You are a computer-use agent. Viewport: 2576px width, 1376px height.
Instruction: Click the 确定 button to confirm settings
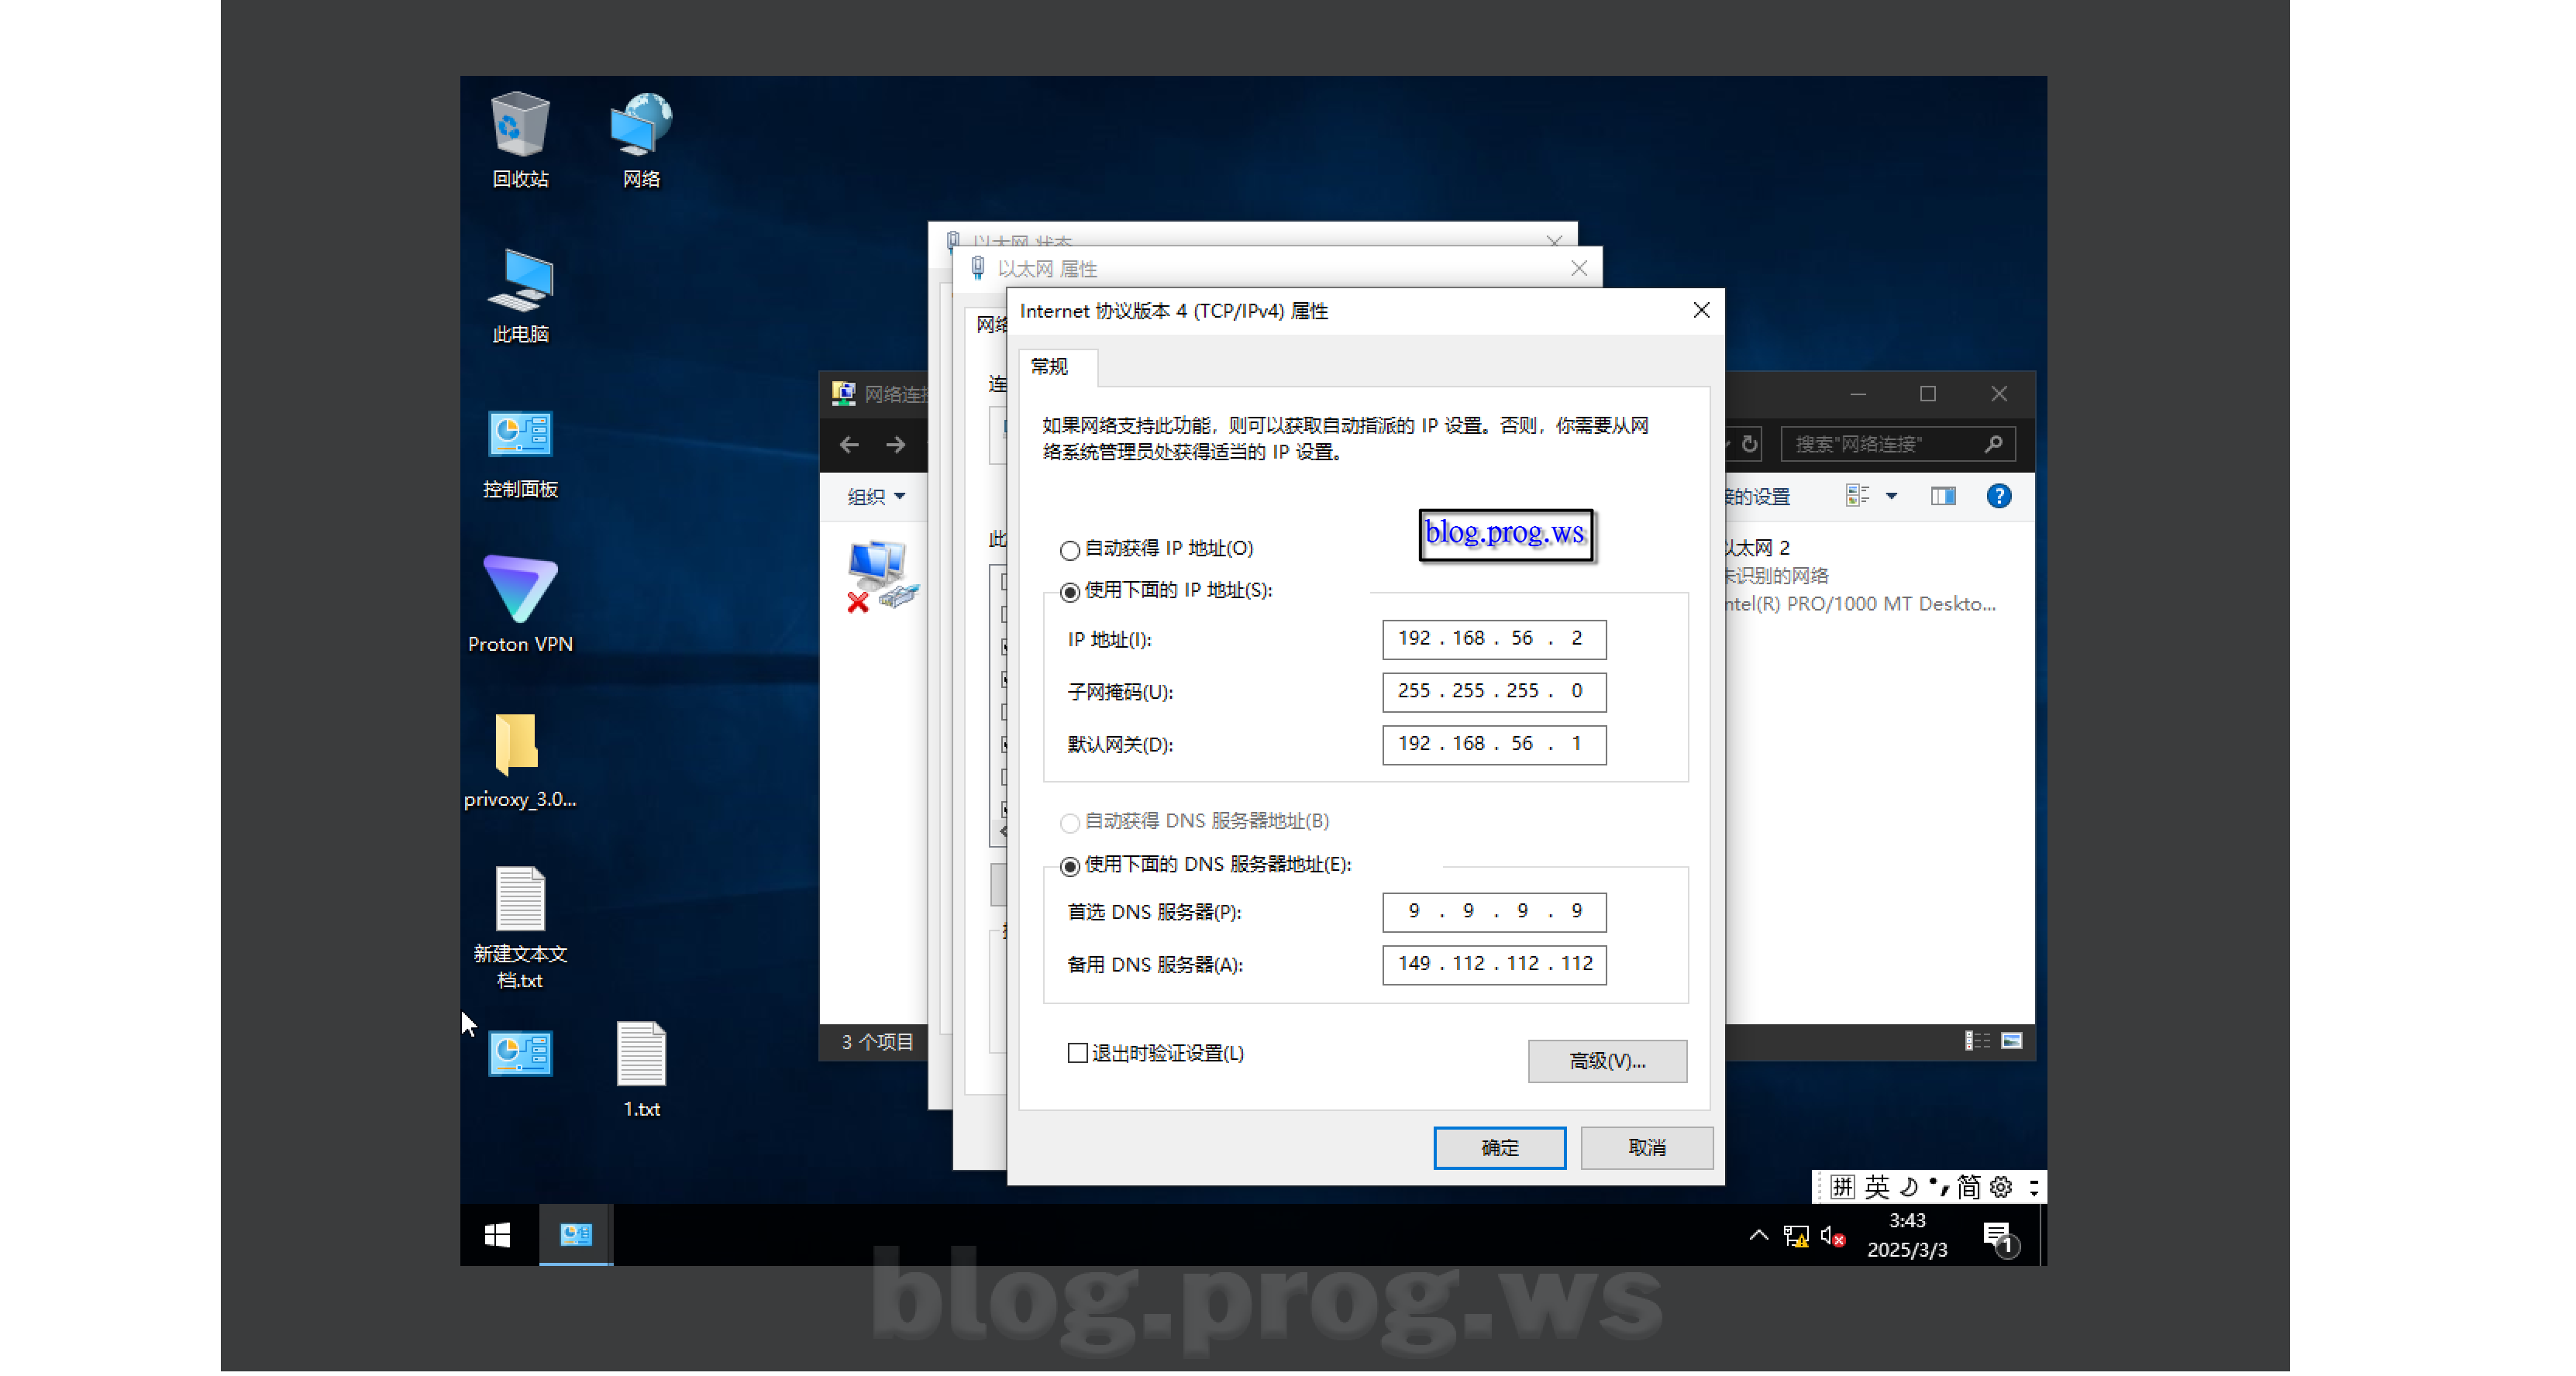1498,1147
